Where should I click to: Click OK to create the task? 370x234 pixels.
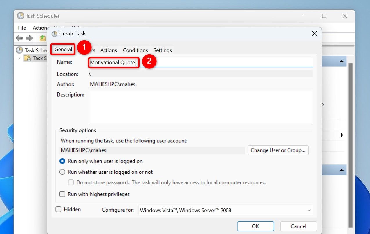255,226
